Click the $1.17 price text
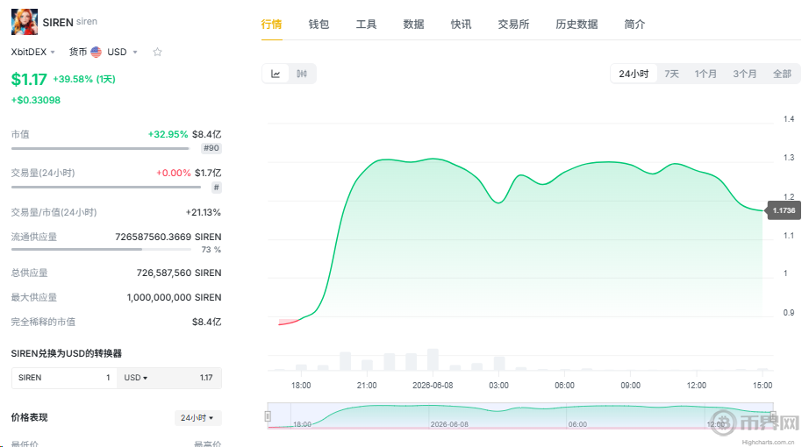 click(x=29, y=80)
